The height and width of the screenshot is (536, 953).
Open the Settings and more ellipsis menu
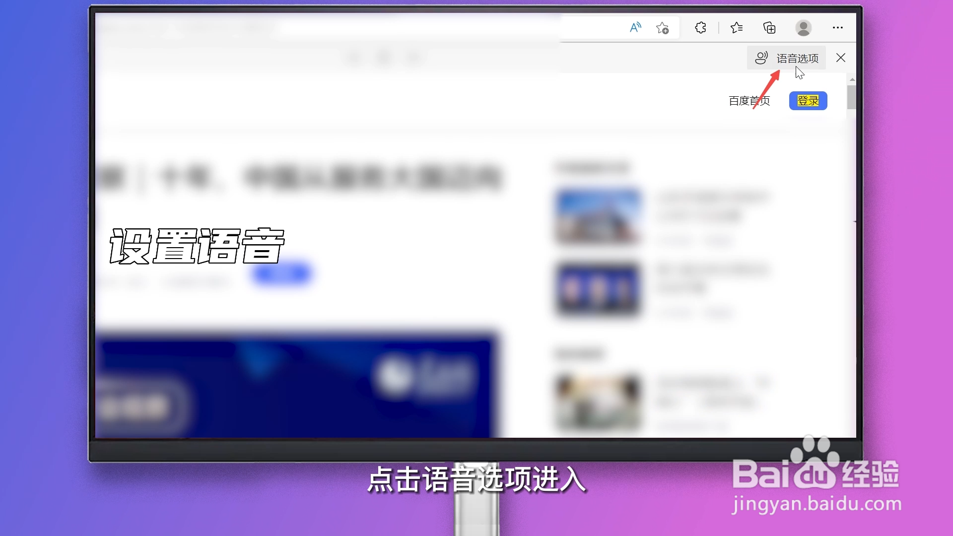point(838,28)
